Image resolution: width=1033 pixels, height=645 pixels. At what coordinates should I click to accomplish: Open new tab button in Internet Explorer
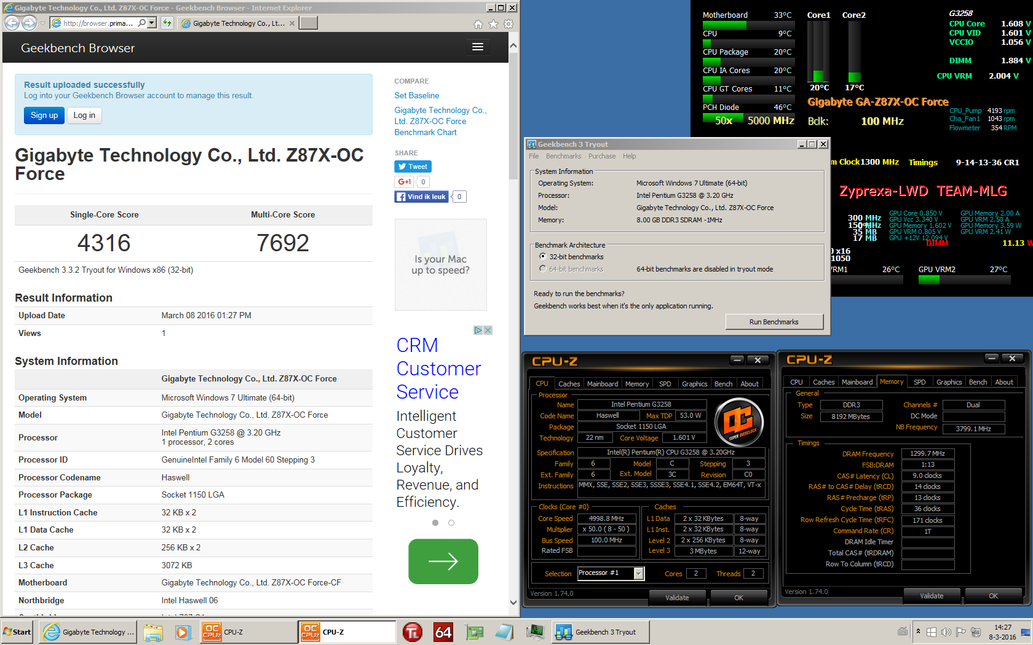pyautogui.click(x=308, y=23)
